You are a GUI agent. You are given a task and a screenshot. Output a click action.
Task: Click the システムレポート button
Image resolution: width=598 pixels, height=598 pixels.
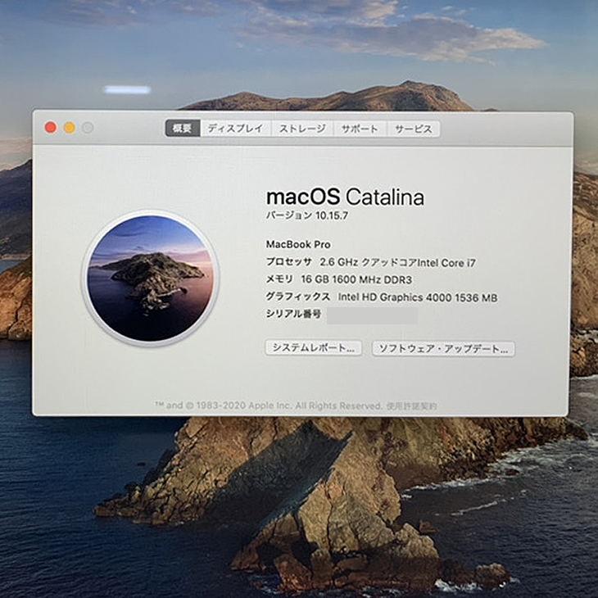tap(314, 348)
